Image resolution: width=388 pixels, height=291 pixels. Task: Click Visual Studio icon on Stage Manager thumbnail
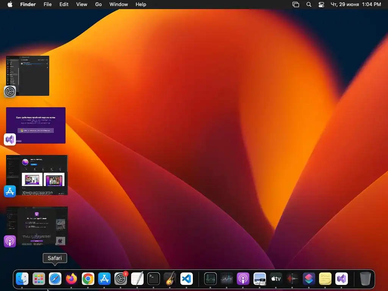click(10, 139)
